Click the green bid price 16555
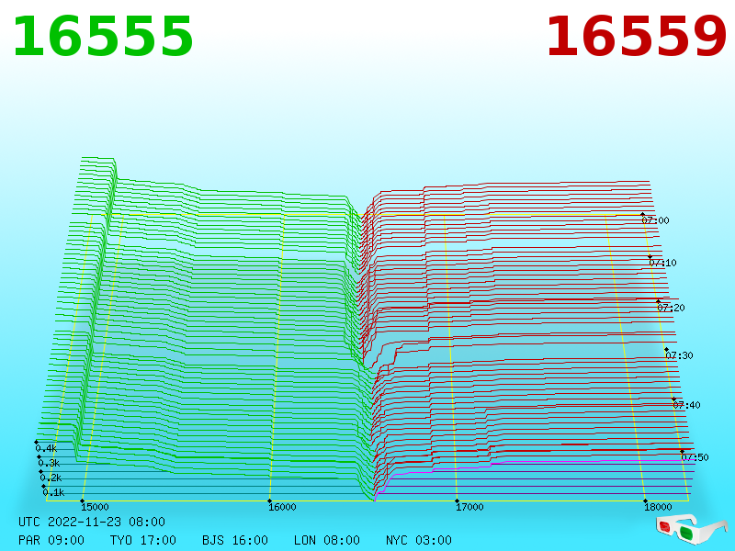 coord(103,37)
